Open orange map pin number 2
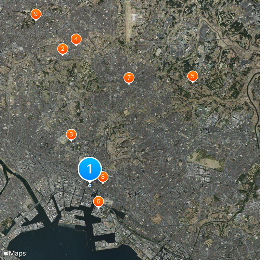 (x=63, y=49)
